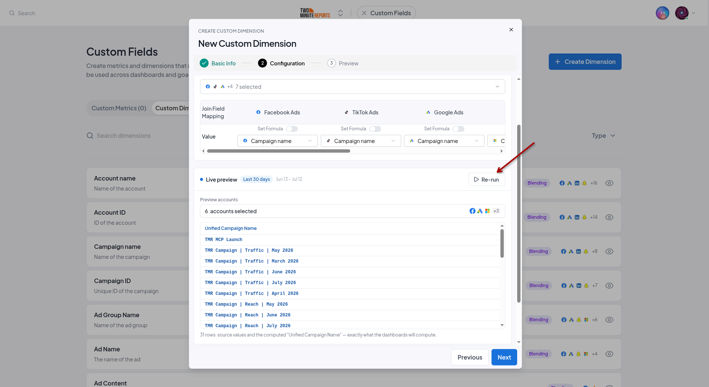Click the Next button
Viewport: 709px width, 387px height.
[504, 357]
